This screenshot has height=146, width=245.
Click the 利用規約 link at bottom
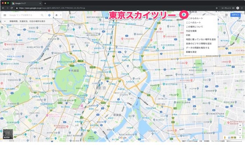pyautogui.click(x=206, y=141)
